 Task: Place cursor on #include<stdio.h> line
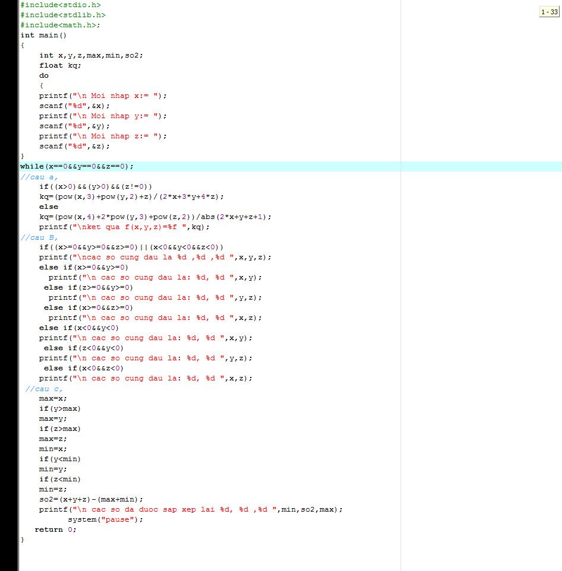pos(61,5)
